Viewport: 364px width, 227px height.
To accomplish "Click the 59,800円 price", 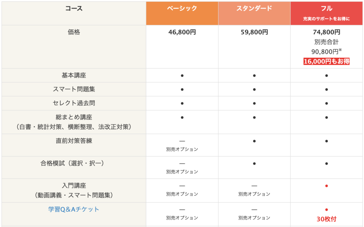I will 254,32.
